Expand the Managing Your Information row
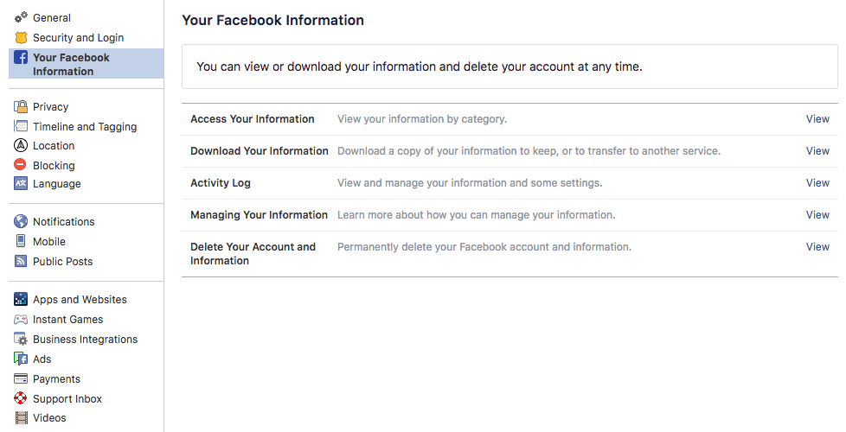 (x=817, y=215)
